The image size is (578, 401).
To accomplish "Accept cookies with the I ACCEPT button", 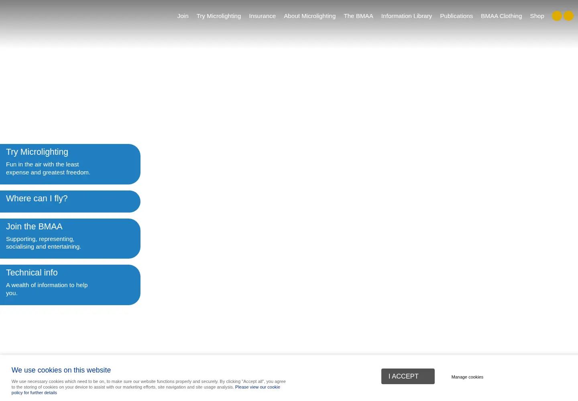I will coord(408,376).
